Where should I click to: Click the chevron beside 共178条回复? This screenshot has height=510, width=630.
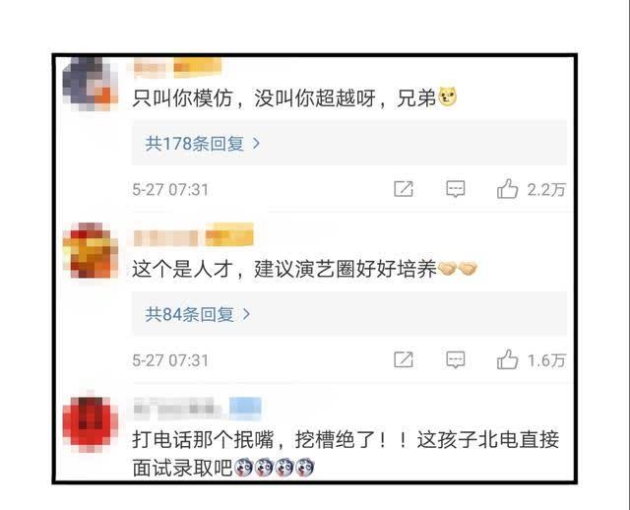click(x=256, y=143)
